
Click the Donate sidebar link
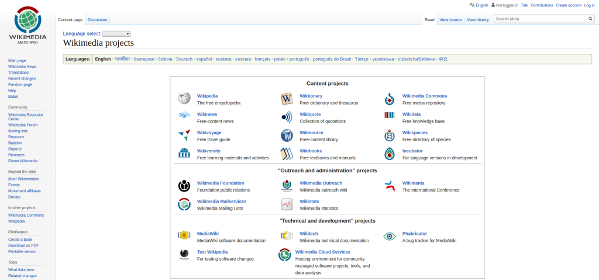pyautogui.click(x=15, y=197)
